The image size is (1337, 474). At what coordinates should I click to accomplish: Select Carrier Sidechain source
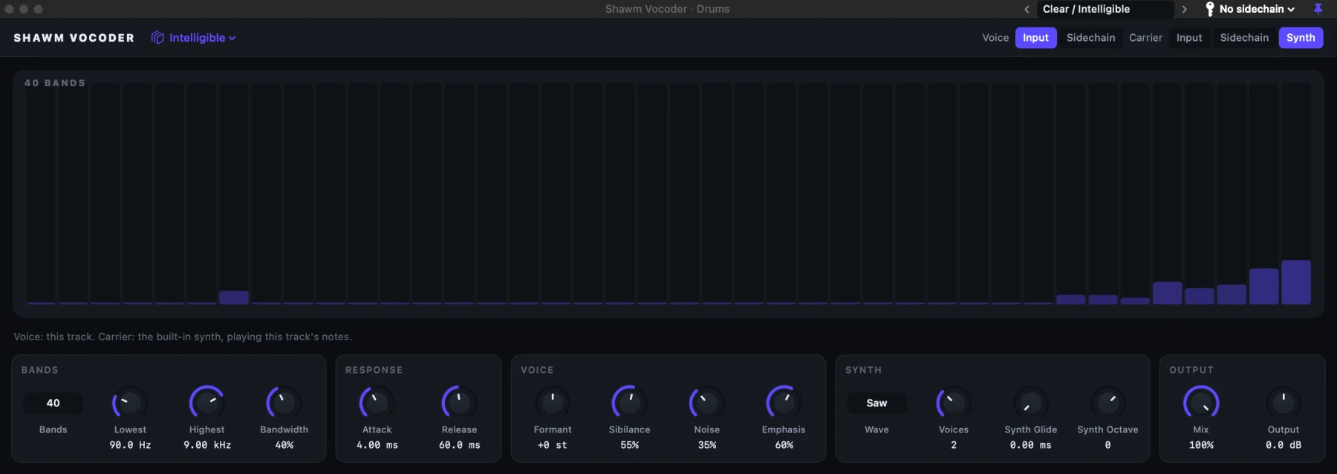[x=1244, y=38]
